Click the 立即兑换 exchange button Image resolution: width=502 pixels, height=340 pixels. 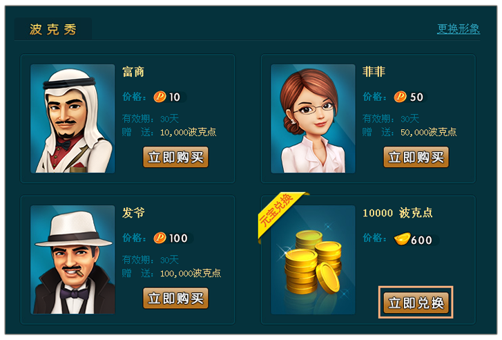click(x=416, y=303)
